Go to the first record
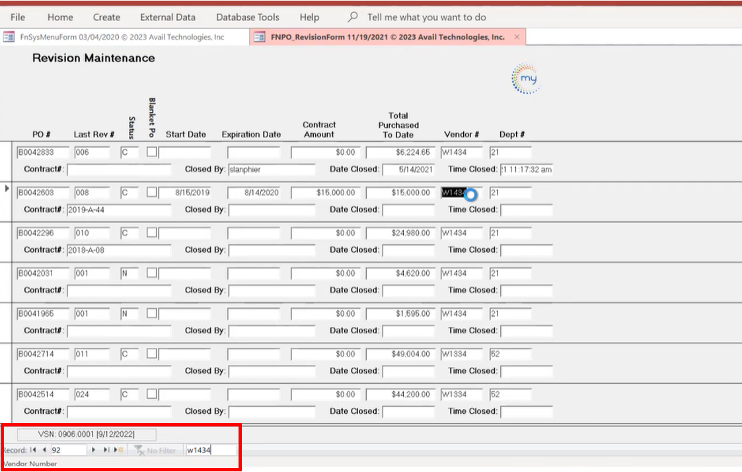The height and width of the screenshot is (472, 742). [33, 450]
